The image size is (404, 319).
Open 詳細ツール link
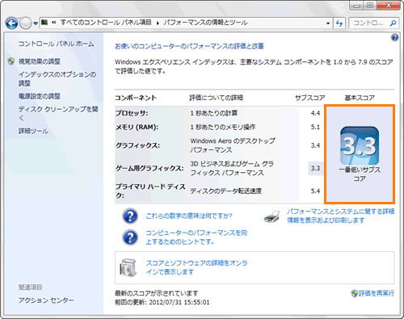(x=33, y=131)
